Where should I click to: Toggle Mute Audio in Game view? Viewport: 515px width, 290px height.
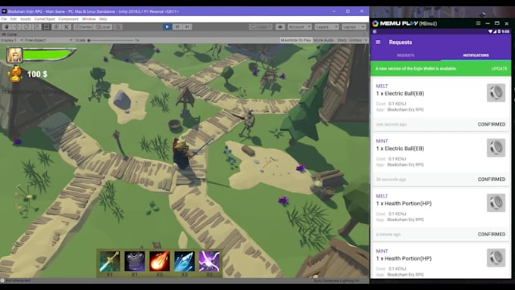point(323,40)
